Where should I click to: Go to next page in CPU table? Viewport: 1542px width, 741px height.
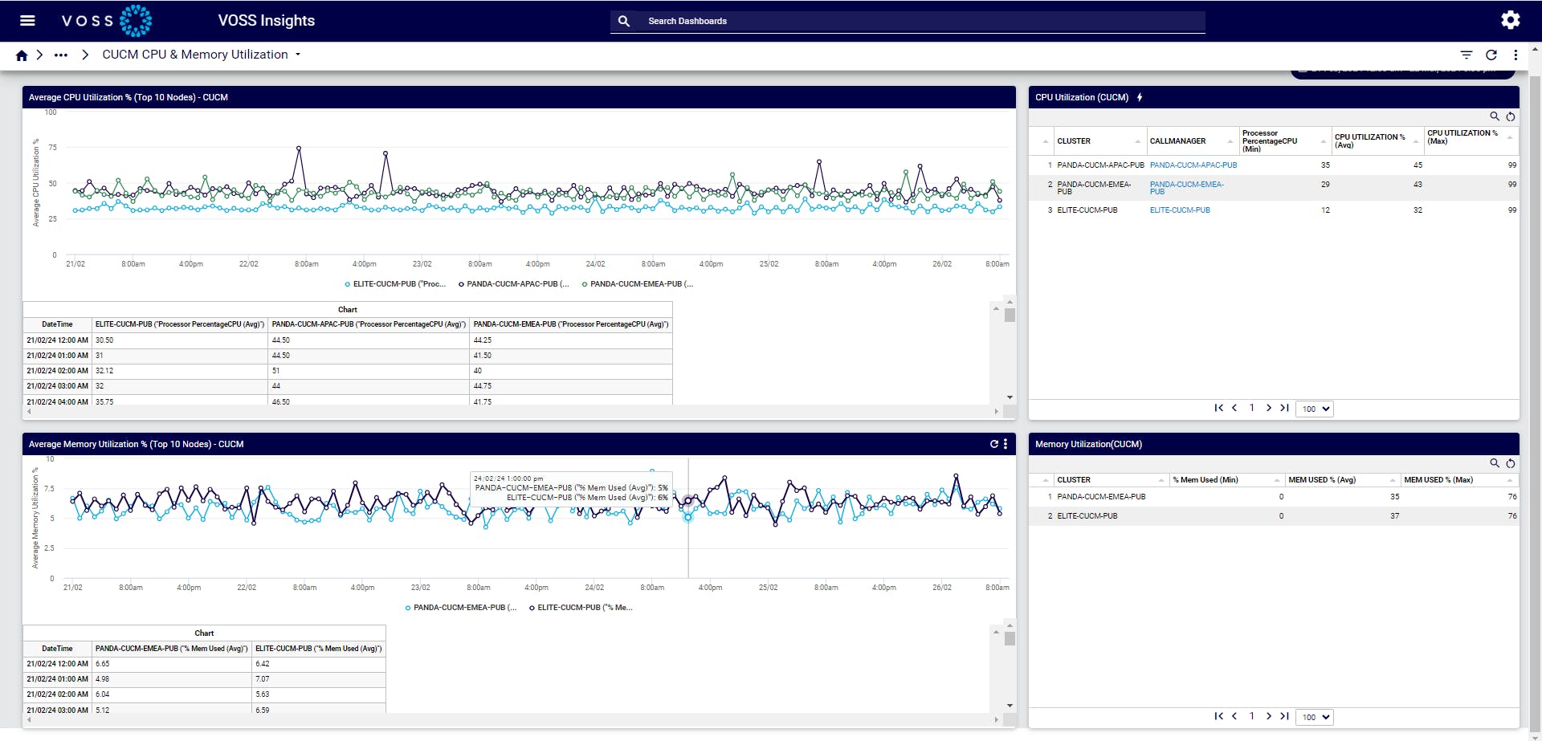[1269, 408]
